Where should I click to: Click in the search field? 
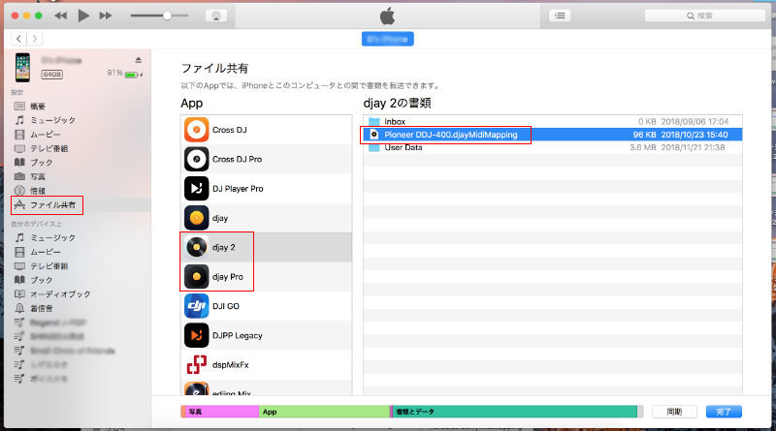(x=705, y=15)
